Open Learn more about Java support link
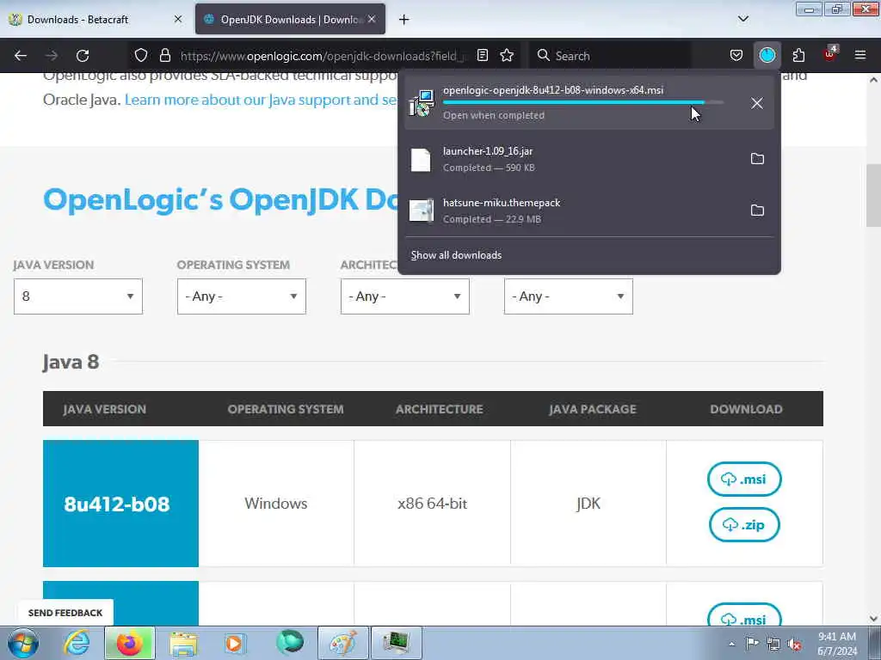The height and width of the screenshot is (660, 881). coord(261,100)
